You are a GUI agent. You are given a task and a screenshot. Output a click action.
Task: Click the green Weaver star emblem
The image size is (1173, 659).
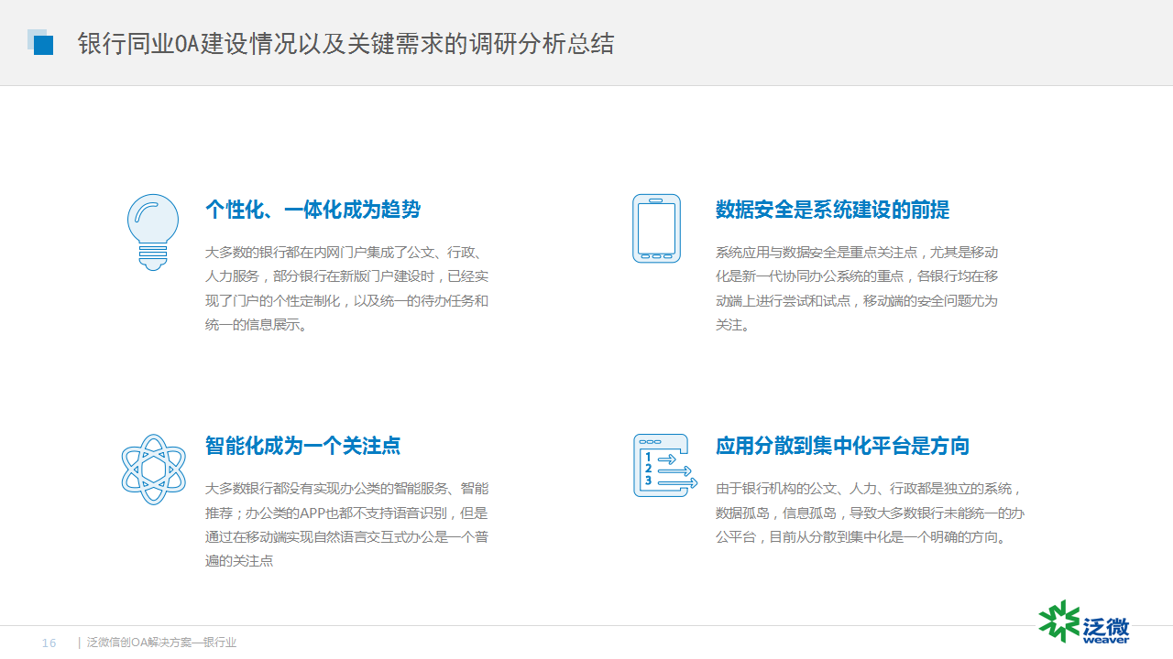click(x=1058, y=621)
